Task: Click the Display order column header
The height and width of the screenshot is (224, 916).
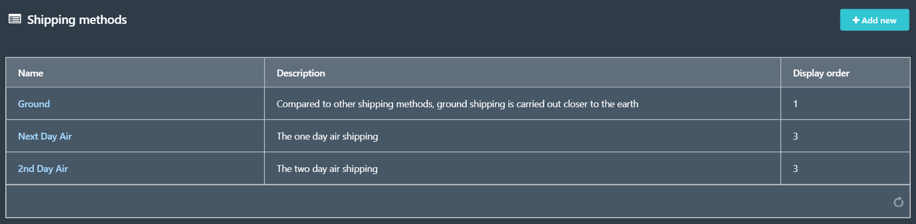Action: coord(845,73)
